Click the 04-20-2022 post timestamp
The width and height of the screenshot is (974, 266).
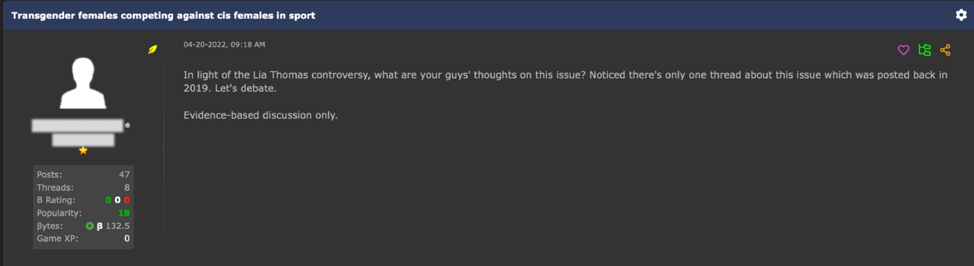click(x=224, y=44)
